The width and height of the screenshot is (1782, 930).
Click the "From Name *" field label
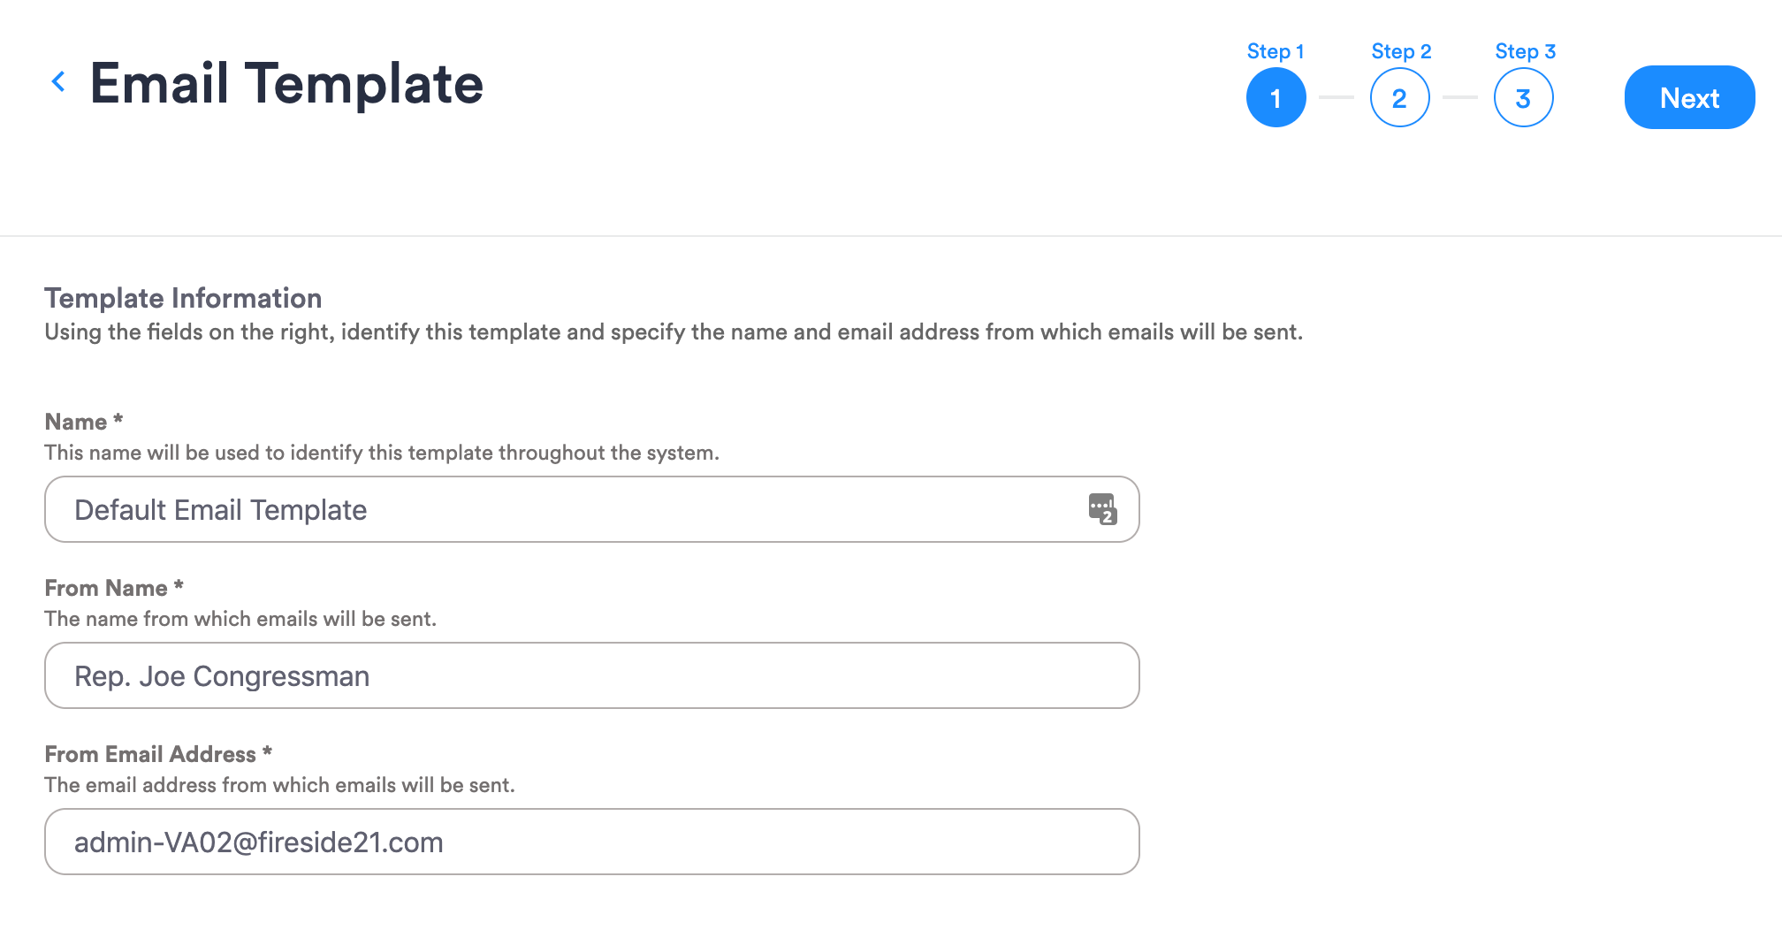pyautogui.click(x=114, y=588)
